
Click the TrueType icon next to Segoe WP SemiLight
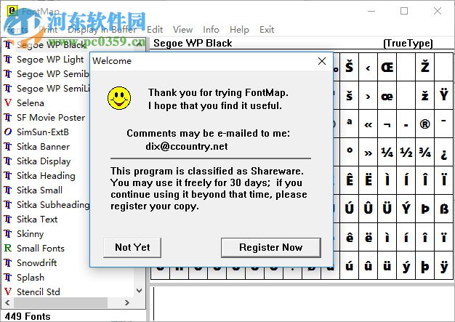[x=8, y=89]
